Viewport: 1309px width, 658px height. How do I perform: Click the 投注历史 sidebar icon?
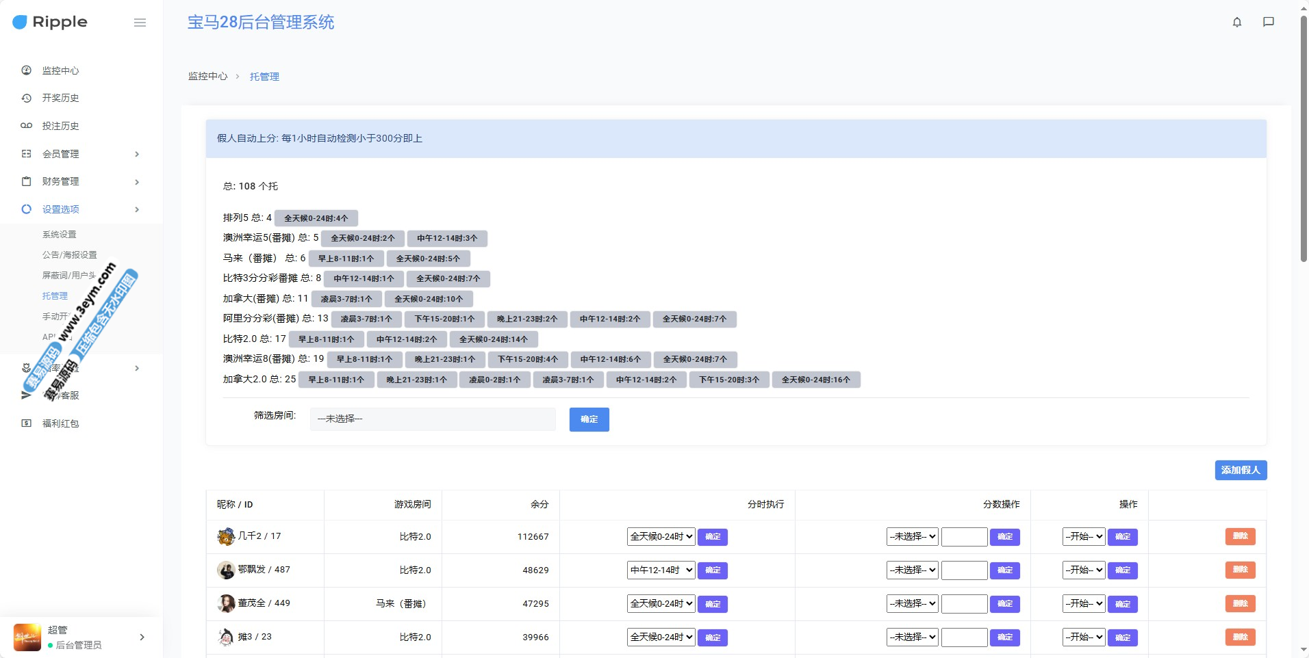(27, 126)
